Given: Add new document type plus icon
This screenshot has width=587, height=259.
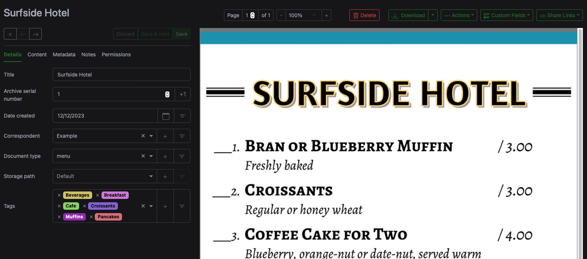Looking at the screenshot, I should click(165, 156).
